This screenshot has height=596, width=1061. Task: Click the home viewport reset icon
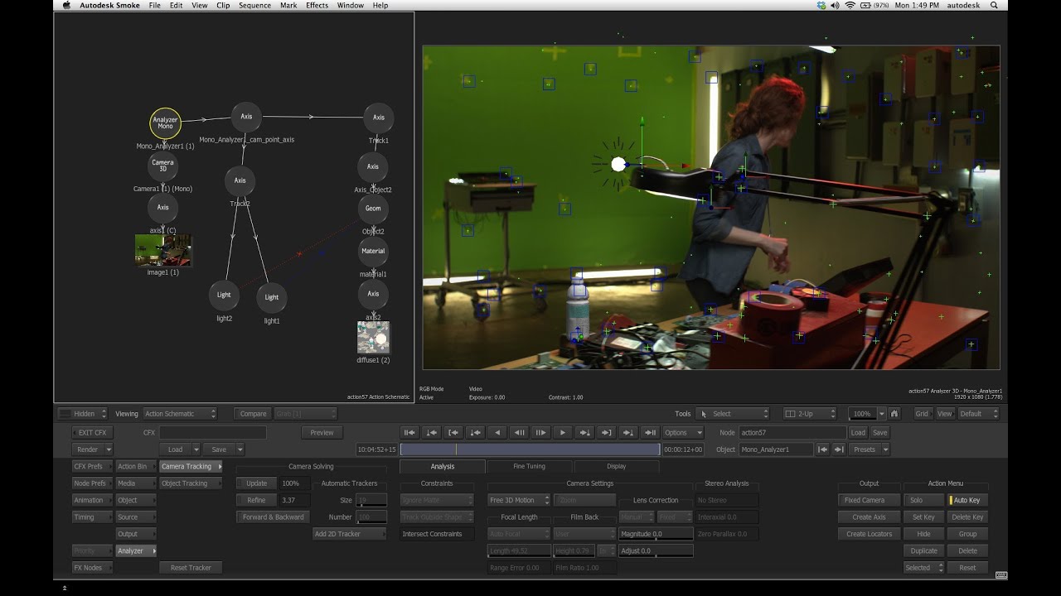894,414
